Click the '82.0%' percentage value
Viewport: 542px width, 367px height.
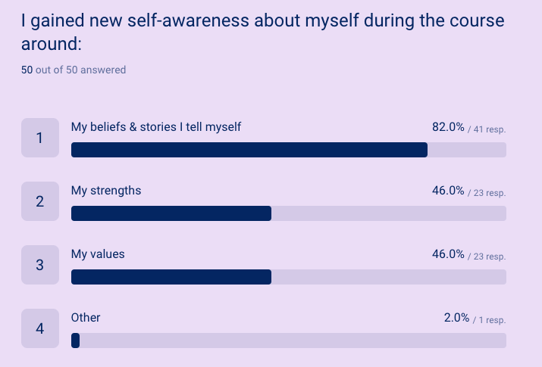[448, 127]
